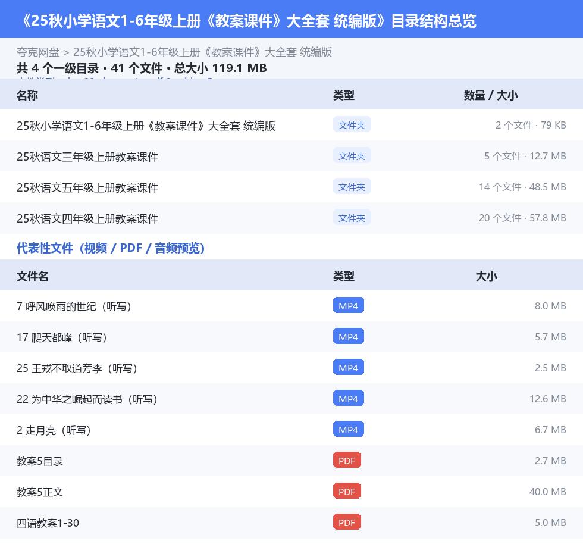Open breadcrumb 25秋小学语文1-6年级上册《教案课件》大全套 统编版

coord(202,52)
